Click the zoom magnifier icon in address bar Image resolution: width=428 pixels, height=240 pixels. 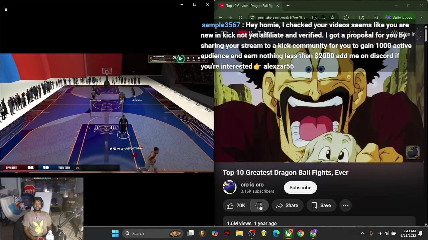click(323, 18)
